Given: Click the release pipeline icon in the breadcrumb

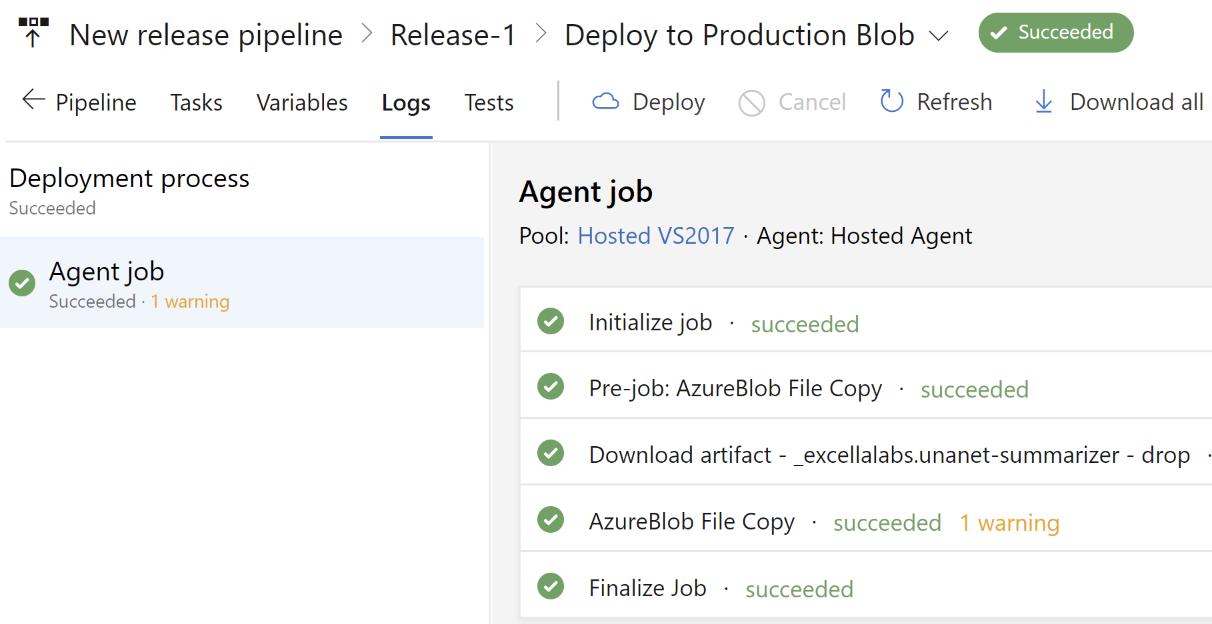Looking at the screenshot, I should (31, 32).
